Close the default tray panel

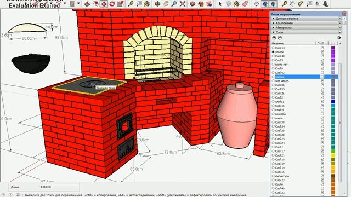[344, 14]
